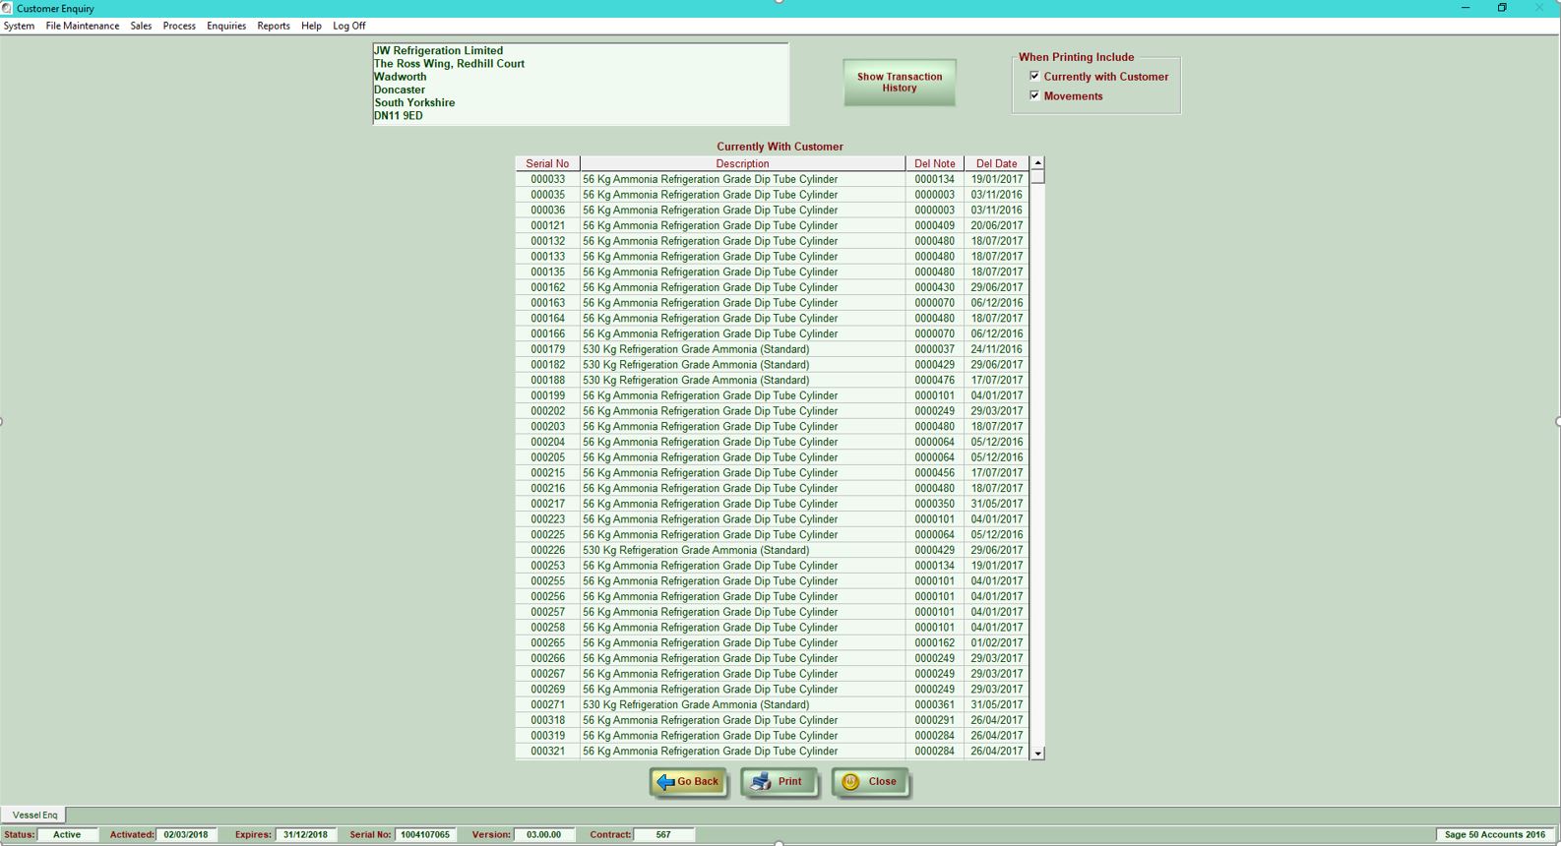The height and width of the screenshot is (846, 1561).
Task: Click the Go Back arrow button
Action: (688, 782)
